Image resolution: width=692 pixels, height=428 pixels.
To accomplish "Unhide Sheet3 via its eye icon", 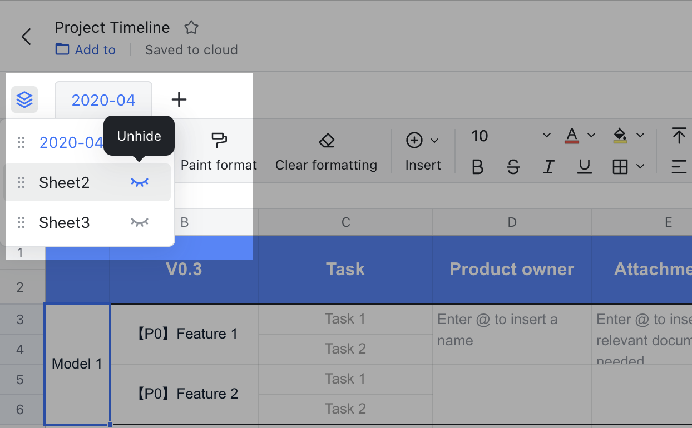I will tap(140, 222).
